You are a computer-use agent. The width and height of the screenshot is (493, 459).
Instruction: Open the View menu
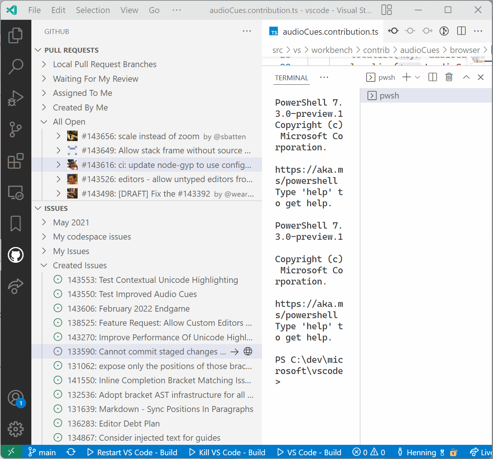(x=129, y=10)
